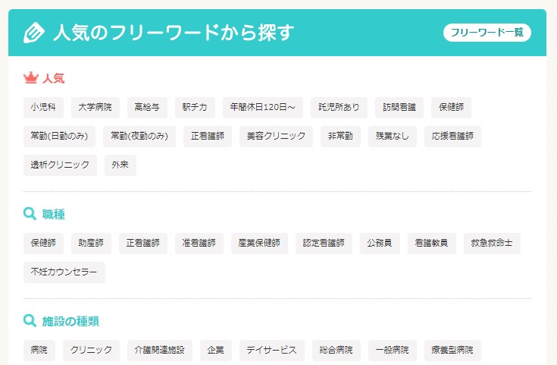Choose the 大学病院 tag
The height and width of the screenshot is (365, 557).
(95, 107)
